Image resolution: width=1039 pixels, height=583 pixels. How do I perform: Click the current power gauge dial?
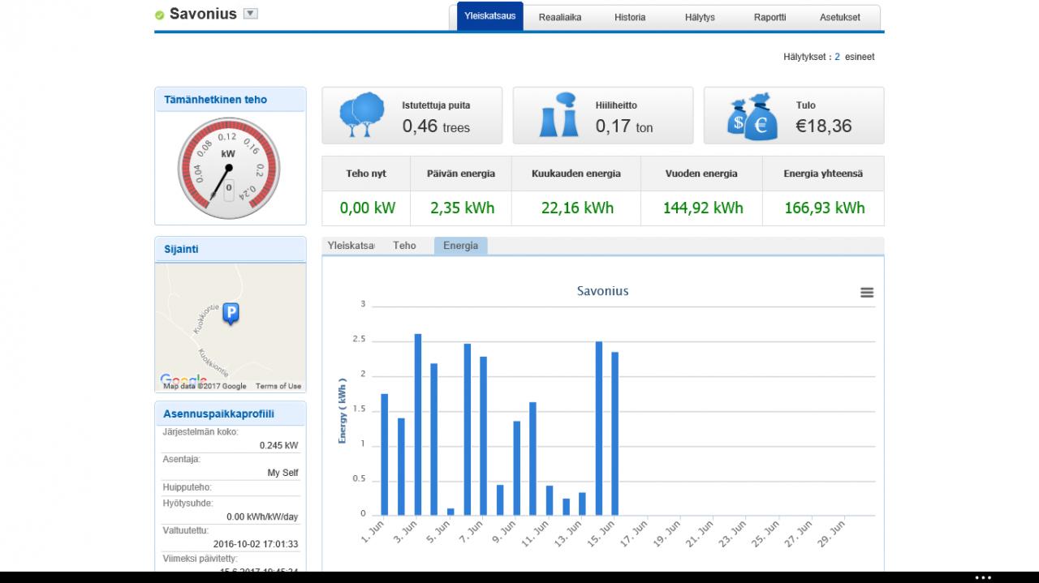[229, 168]
